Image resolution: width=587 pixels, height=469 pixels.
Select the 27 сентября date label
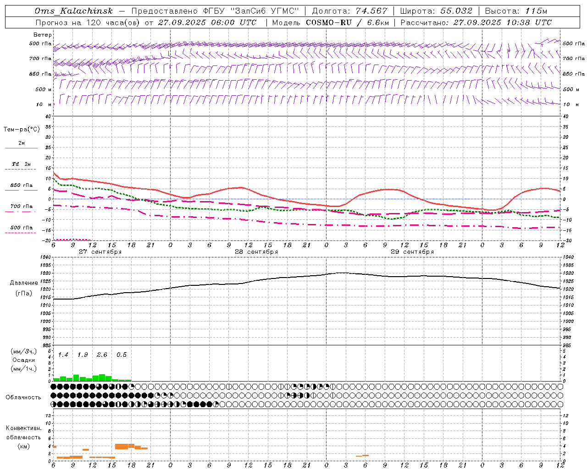click(100, 252)
